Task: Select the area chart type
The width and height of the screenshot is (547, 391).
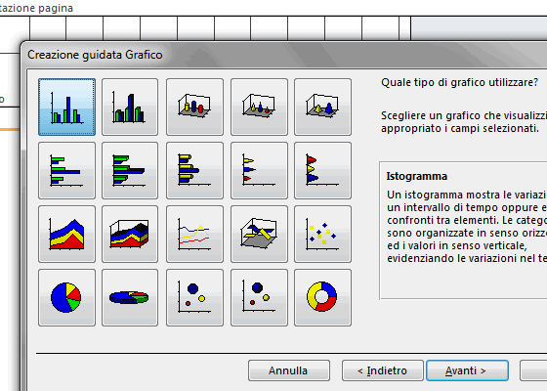Action: point(66,234)
